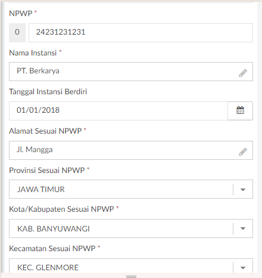Click the Alamat Sesuai NPWP label

[x=45, y=131]
